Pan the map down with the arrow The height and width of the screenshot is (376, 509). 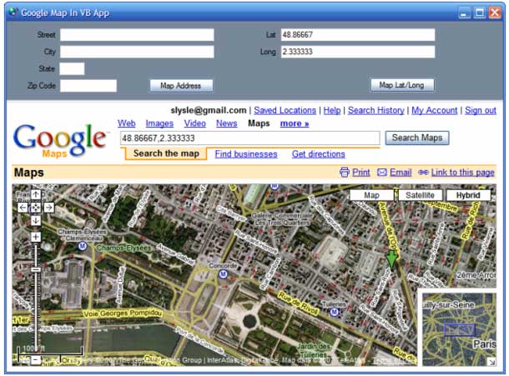point(36,221)
